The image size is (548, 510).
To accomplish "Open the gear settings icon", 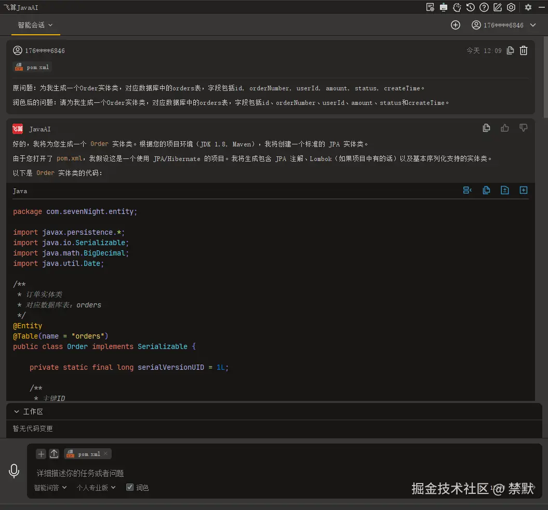I will pos(528,7).
